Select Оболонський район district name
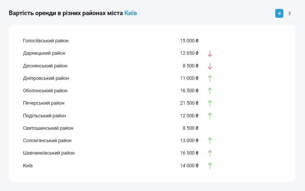 tap(45, 91)
